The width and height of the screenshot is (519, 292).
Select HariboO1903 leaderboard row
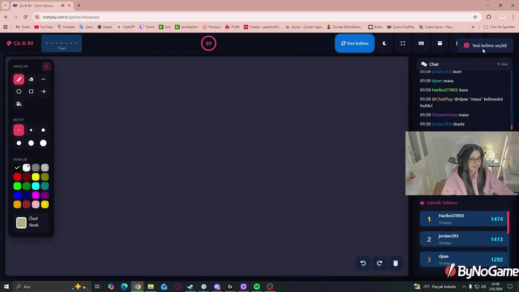(463, 219)
